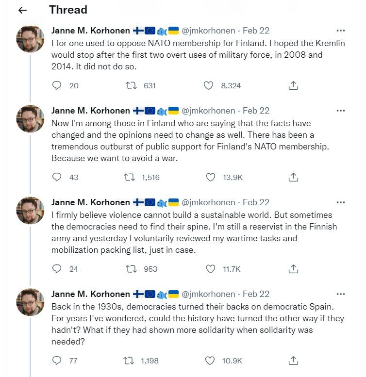Retweet the tweet with 1,516 retweets
This screenshot has height=377, width=366.
click(x=131, y=177)
